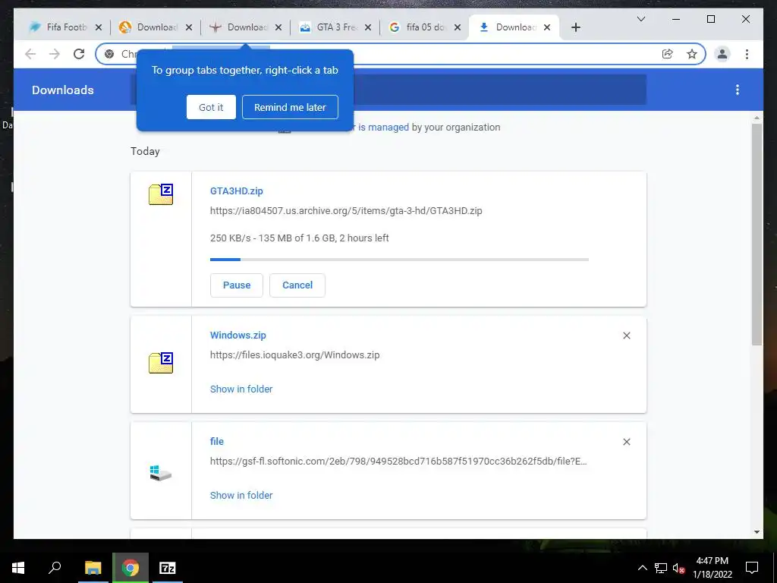Image resolution: width=777 pixels, height=583 pixels.
Task: Pause the GTA3HD.zip download
Action: (x=237, y=285)
